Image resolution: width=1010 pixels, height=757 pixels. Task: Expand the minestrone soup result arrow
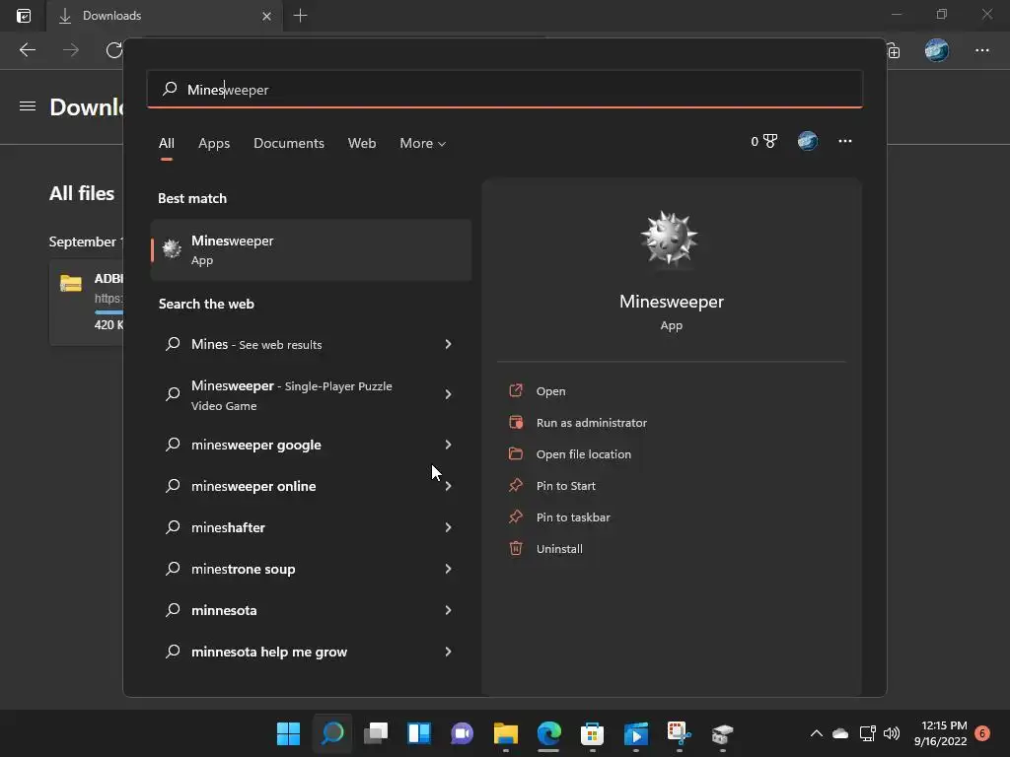(449, 569)
